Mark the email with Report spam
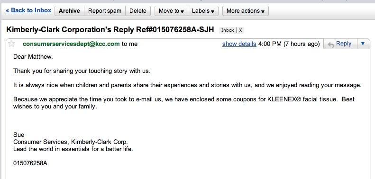 [104, 11]
